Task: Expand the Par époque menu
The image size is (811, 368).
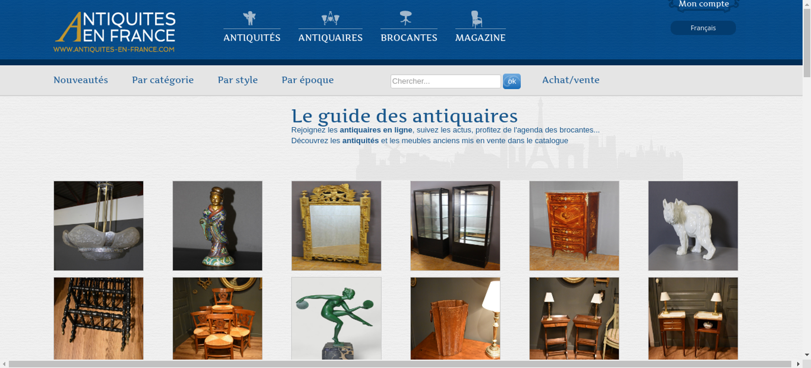Action: click(308, 80)
